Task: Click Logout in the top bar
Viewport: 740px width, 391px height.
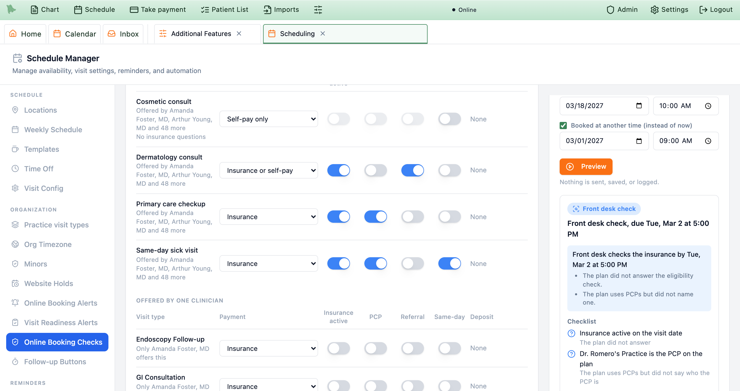Action: (716, 10)
